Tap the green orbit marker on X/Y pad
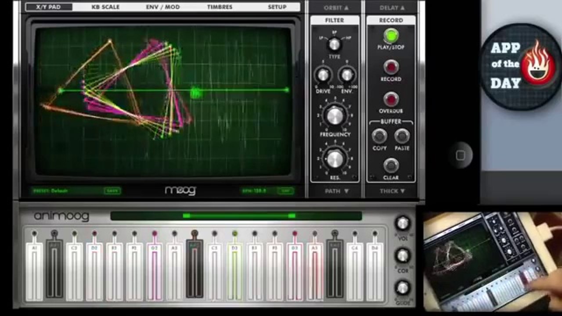This screenshot has height=316, width=562. (x=195, y=92)
